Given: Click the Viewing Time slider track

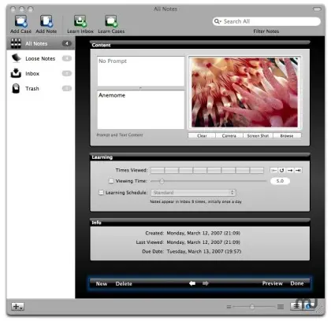Looking at the screenshot, I should [x=209, y=181].
